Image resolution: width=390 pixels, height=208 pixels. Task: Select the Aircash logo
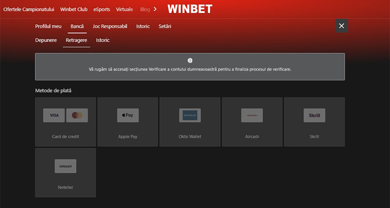[252, 115]
